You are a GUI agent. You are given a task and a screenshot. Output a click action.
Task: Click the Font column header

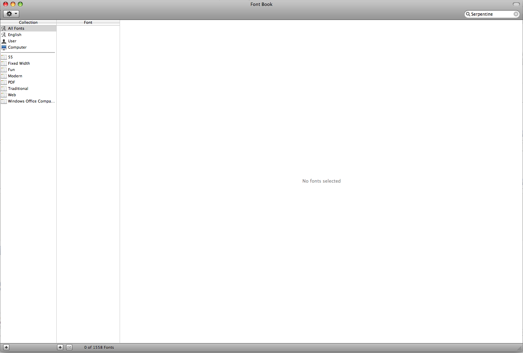pyautogui.click(x=88, y=22)
